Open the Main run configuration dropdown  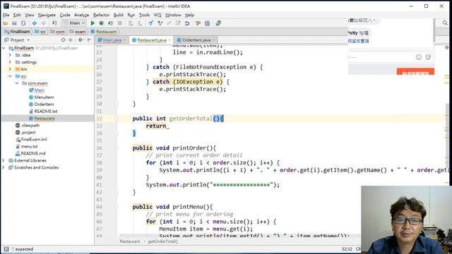(74, 23)
